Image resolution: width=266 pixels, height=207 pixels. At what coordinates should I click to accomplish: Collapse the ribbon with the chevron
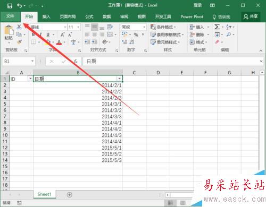(261, 50)
